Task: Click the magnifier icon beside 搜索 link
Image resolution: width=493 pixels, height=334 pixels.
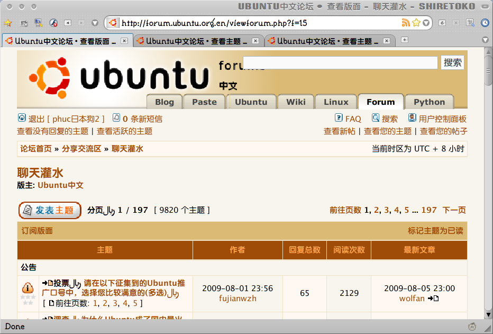Action: click(x=376, y=118)
